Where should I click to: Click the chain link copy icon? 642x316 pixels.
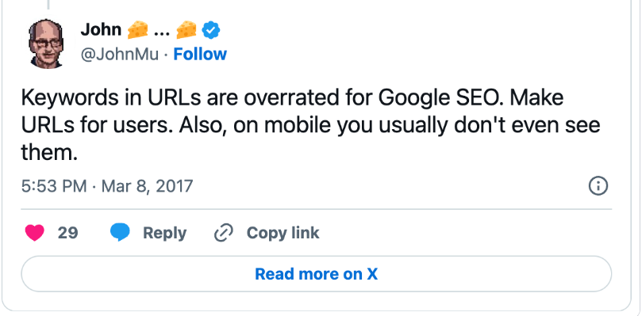(x=224, y=233)
